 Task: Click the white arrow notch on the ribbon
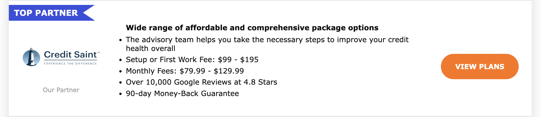[89, 13]
